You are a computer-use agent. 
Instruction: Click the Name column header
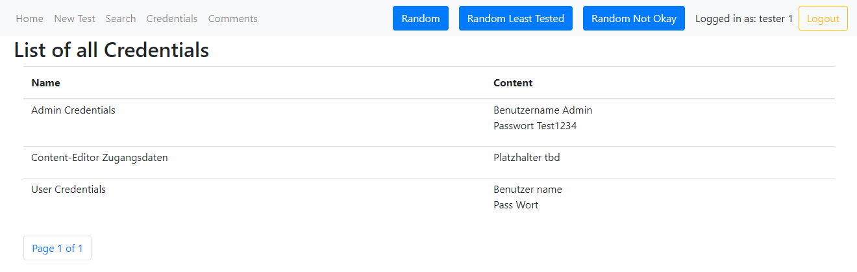click(x=45, y=83)
